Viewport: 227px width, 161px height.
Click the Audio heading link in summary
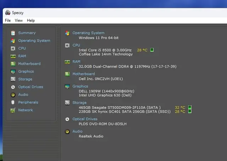tap(77, 131)
